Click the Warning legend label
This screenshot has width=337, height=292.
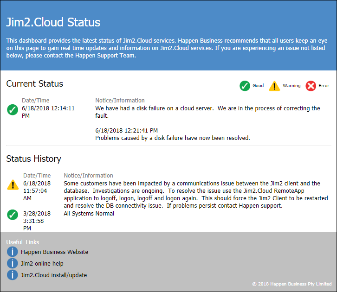292,86
